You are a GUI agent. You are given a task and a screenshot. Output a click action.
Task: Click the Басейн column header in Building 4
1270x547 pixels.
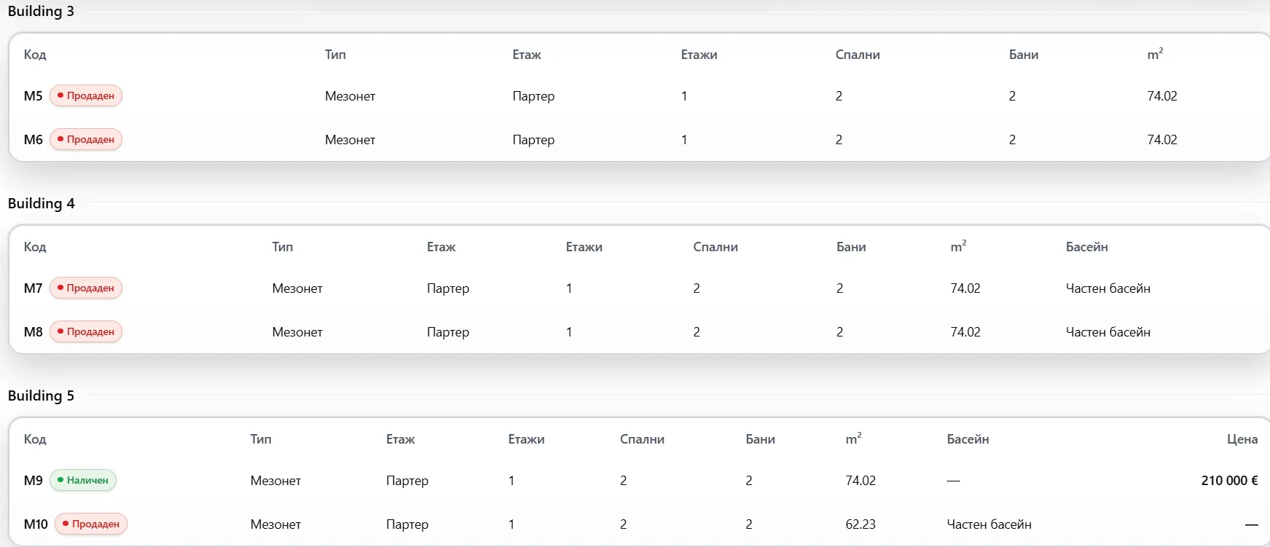1086,247
